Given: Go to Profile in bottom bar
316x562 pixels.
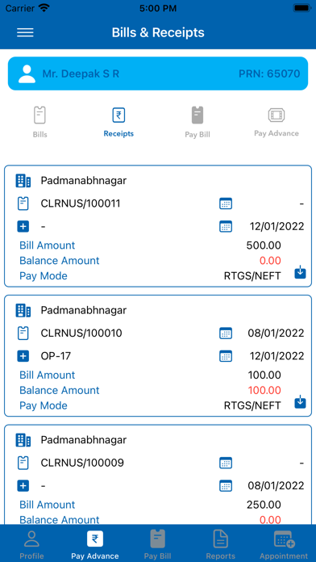Looking at the screenshot, I should [31, 545].
